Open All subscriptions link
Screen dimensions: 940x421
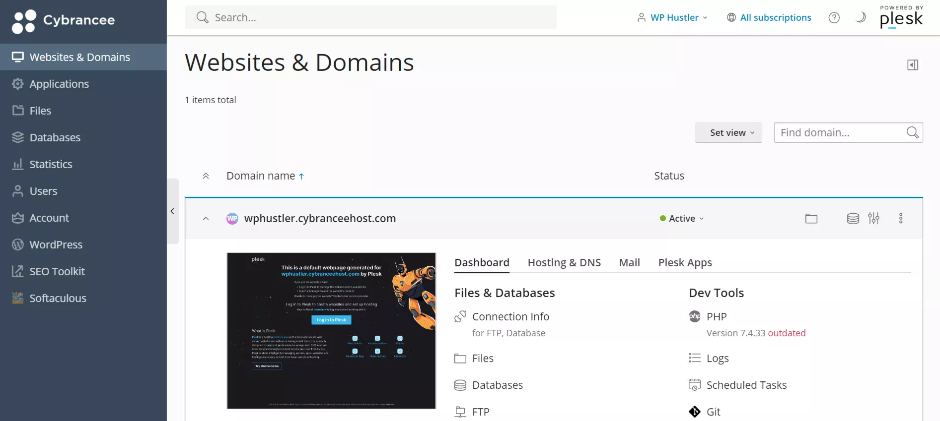[769, 17]
